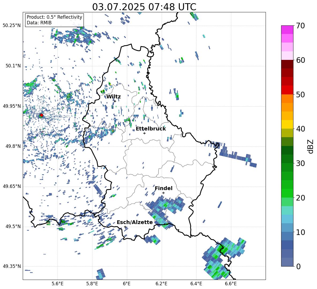The width and height of the screenshot is (317, 289).
Task: Click the bright red 50 dBZ colorbar segment
Action: point(287,90)
